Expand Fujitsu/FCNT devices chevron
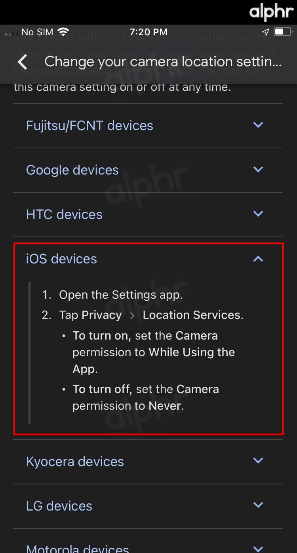 [x=258, y=125]
